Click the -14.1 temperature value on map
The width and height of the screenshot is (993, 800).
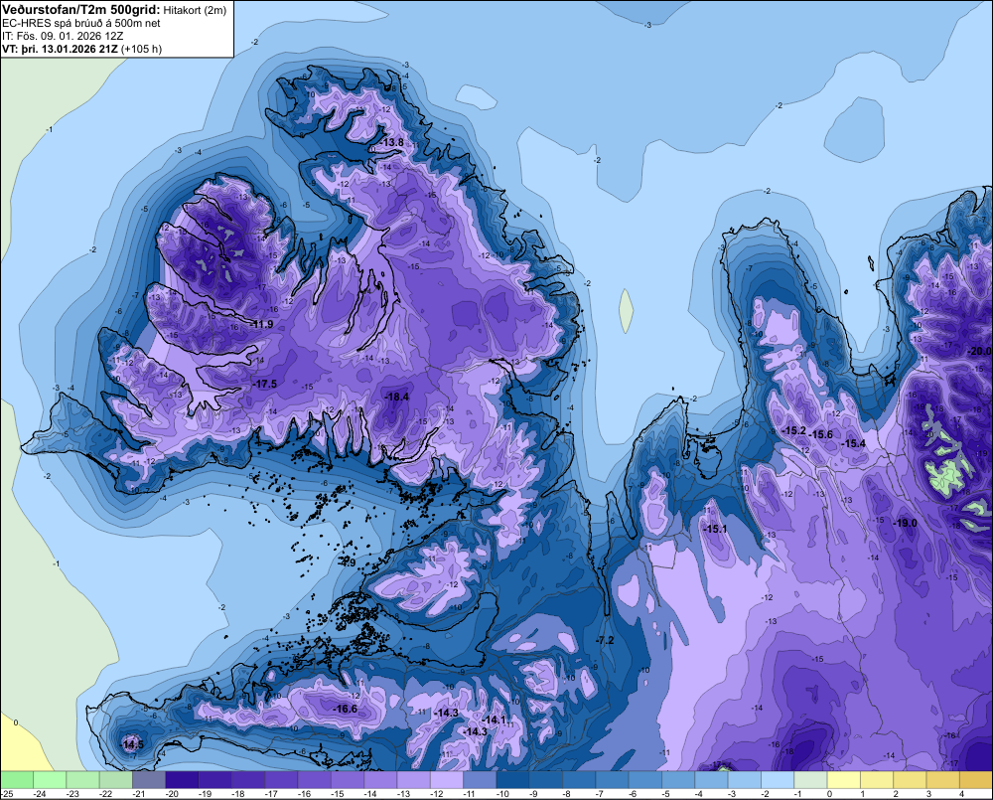494,720
